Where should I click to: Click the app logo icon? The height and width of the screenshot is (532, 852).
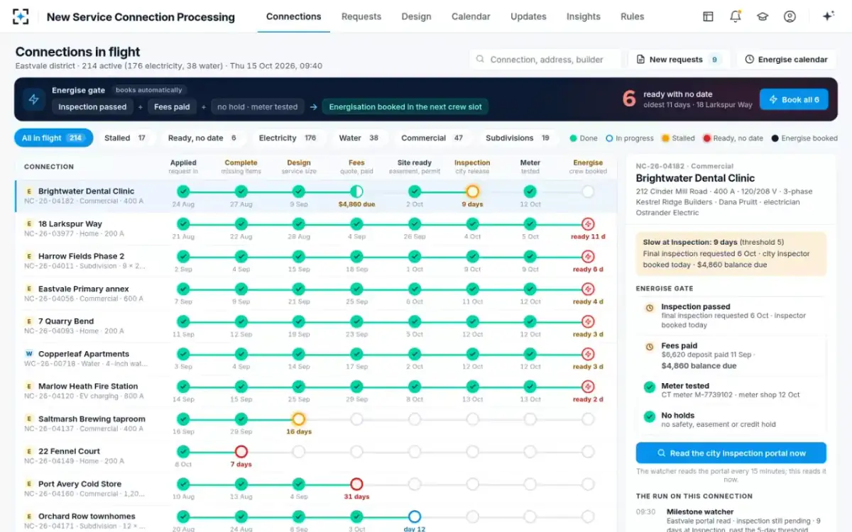(21, 16)
